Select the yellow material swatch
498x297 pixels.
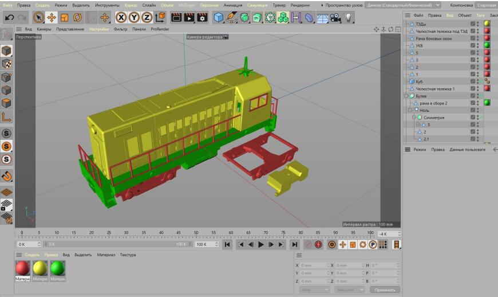point(40,268)
